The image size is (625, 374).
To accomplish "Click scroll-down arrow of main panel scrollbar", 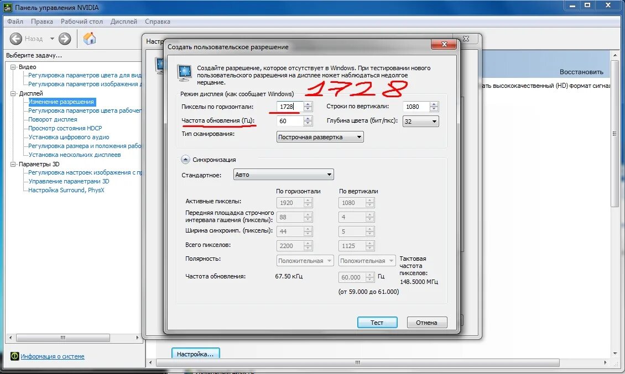I will coord(615,354).
